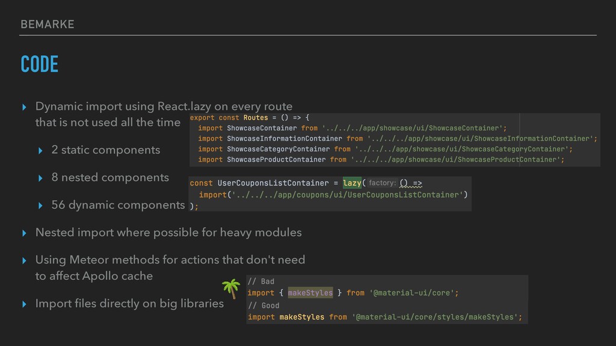Click the bullet arrow beside '2 static components'

coord(40,150)
